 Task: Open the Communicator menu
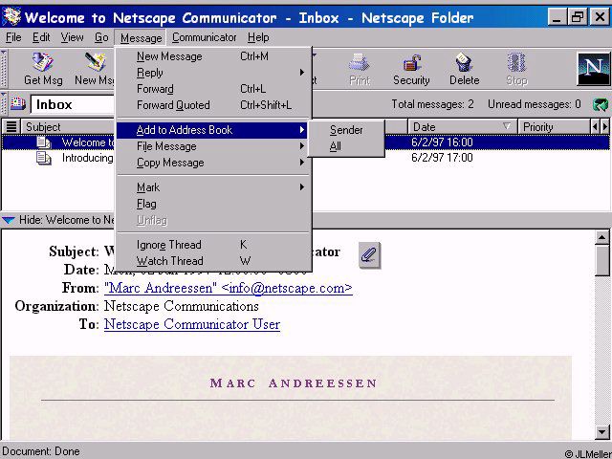coord(204,37)
